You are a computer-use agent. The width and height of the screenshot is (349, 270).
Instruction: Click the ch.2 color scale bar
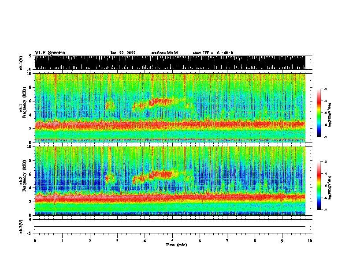pyautogui.click(x=319, y=186)
